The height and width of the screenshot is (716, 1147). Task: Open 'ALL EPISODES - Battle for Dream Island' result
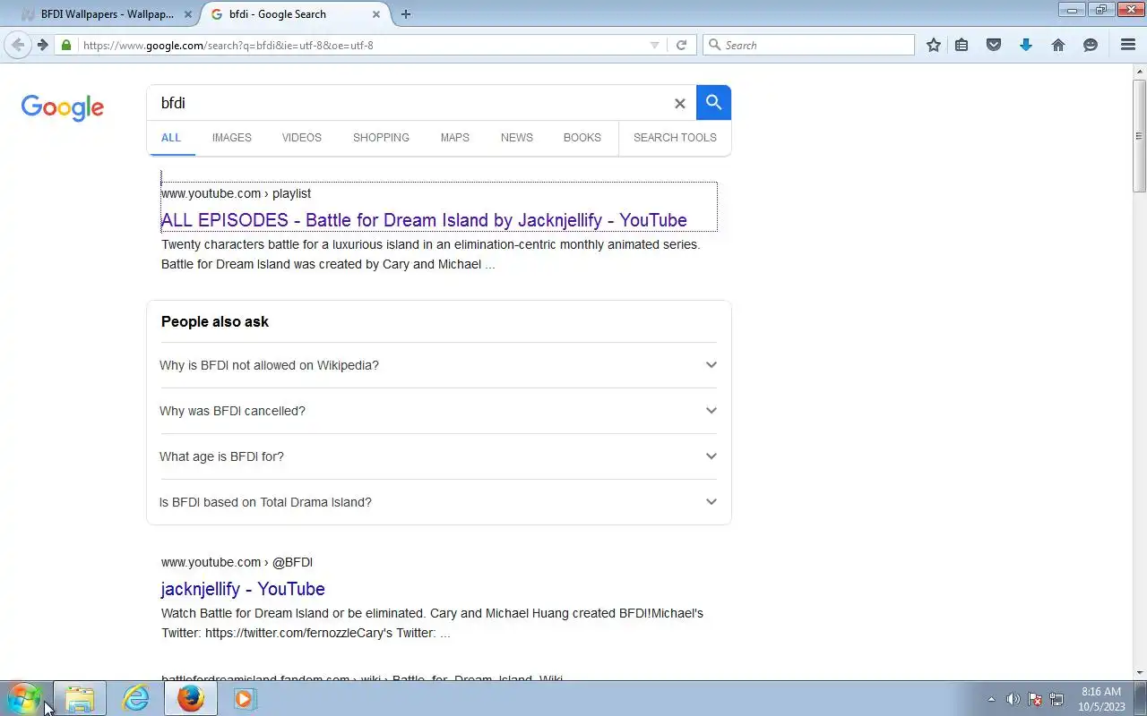(x=424, y=220)
